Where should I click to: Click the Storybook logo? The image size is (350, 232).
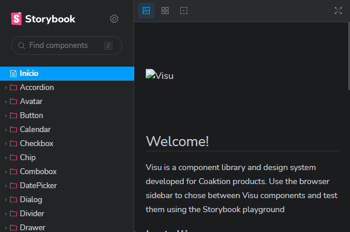(43, 19)
